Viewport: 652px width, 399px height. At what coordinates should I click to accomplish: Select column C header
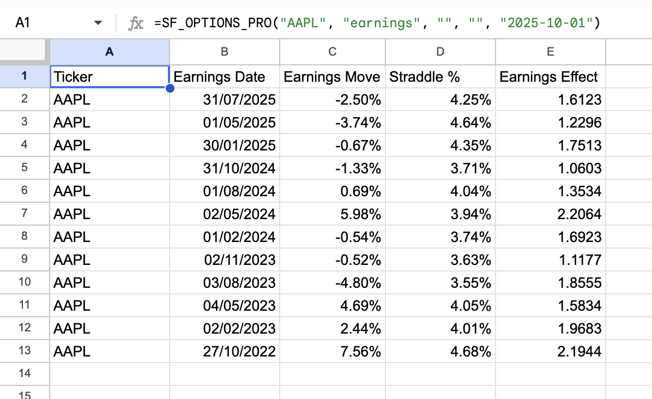tap(333, 52)
